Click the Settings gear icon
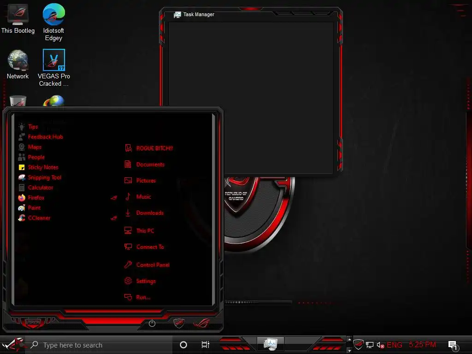This screenshot has width=472, height=354. [x=128, y=281]
